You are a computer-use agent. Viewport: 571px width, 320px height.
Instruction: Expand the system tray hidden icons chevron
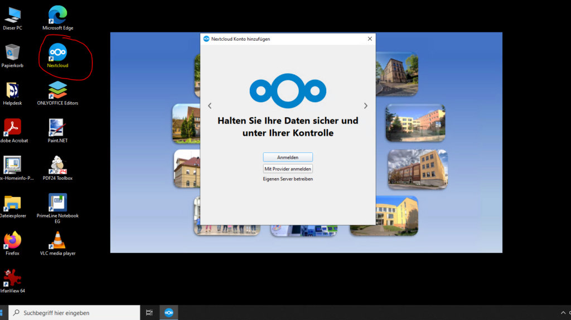[x=563, y=313]
